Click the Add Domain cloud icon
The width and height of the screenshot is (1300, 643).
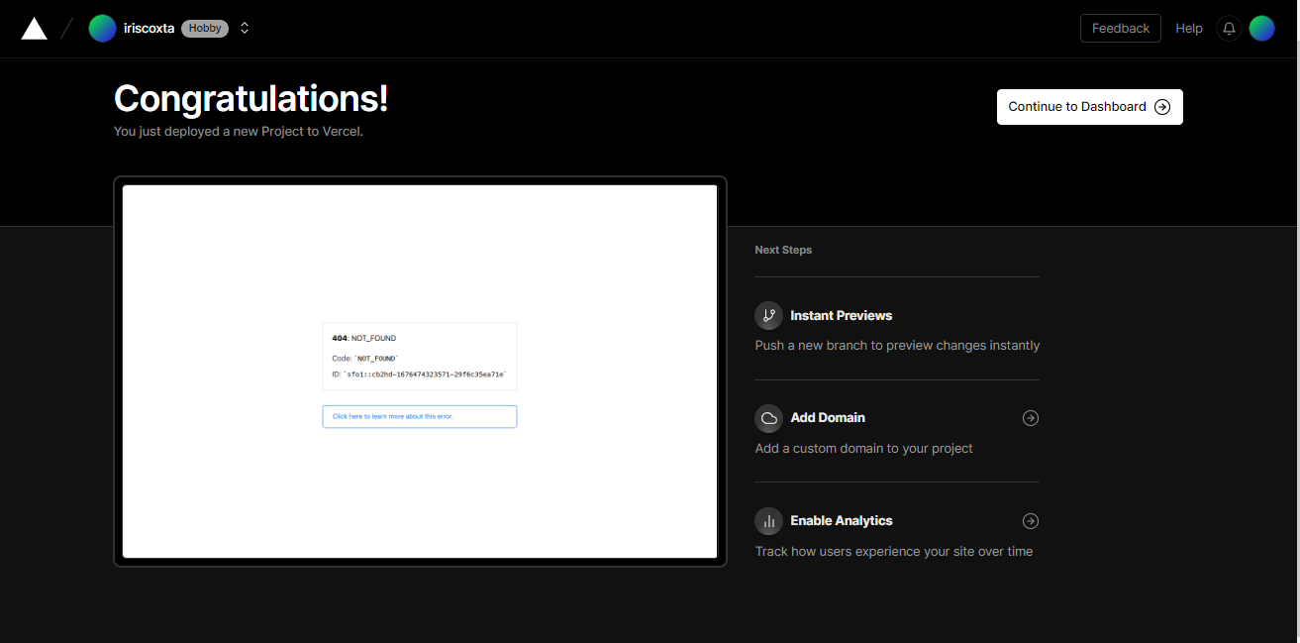point(768,418)
